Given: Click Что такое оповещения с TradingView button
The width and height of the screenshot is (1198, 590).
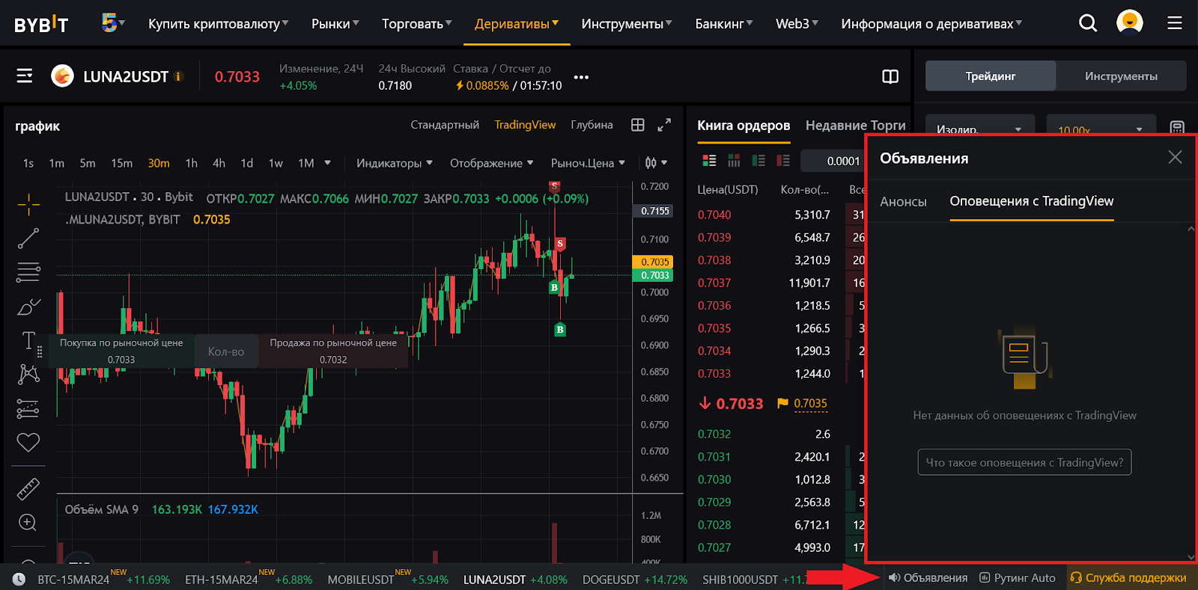Looking at the screenshot, I should pos(1024,462).
